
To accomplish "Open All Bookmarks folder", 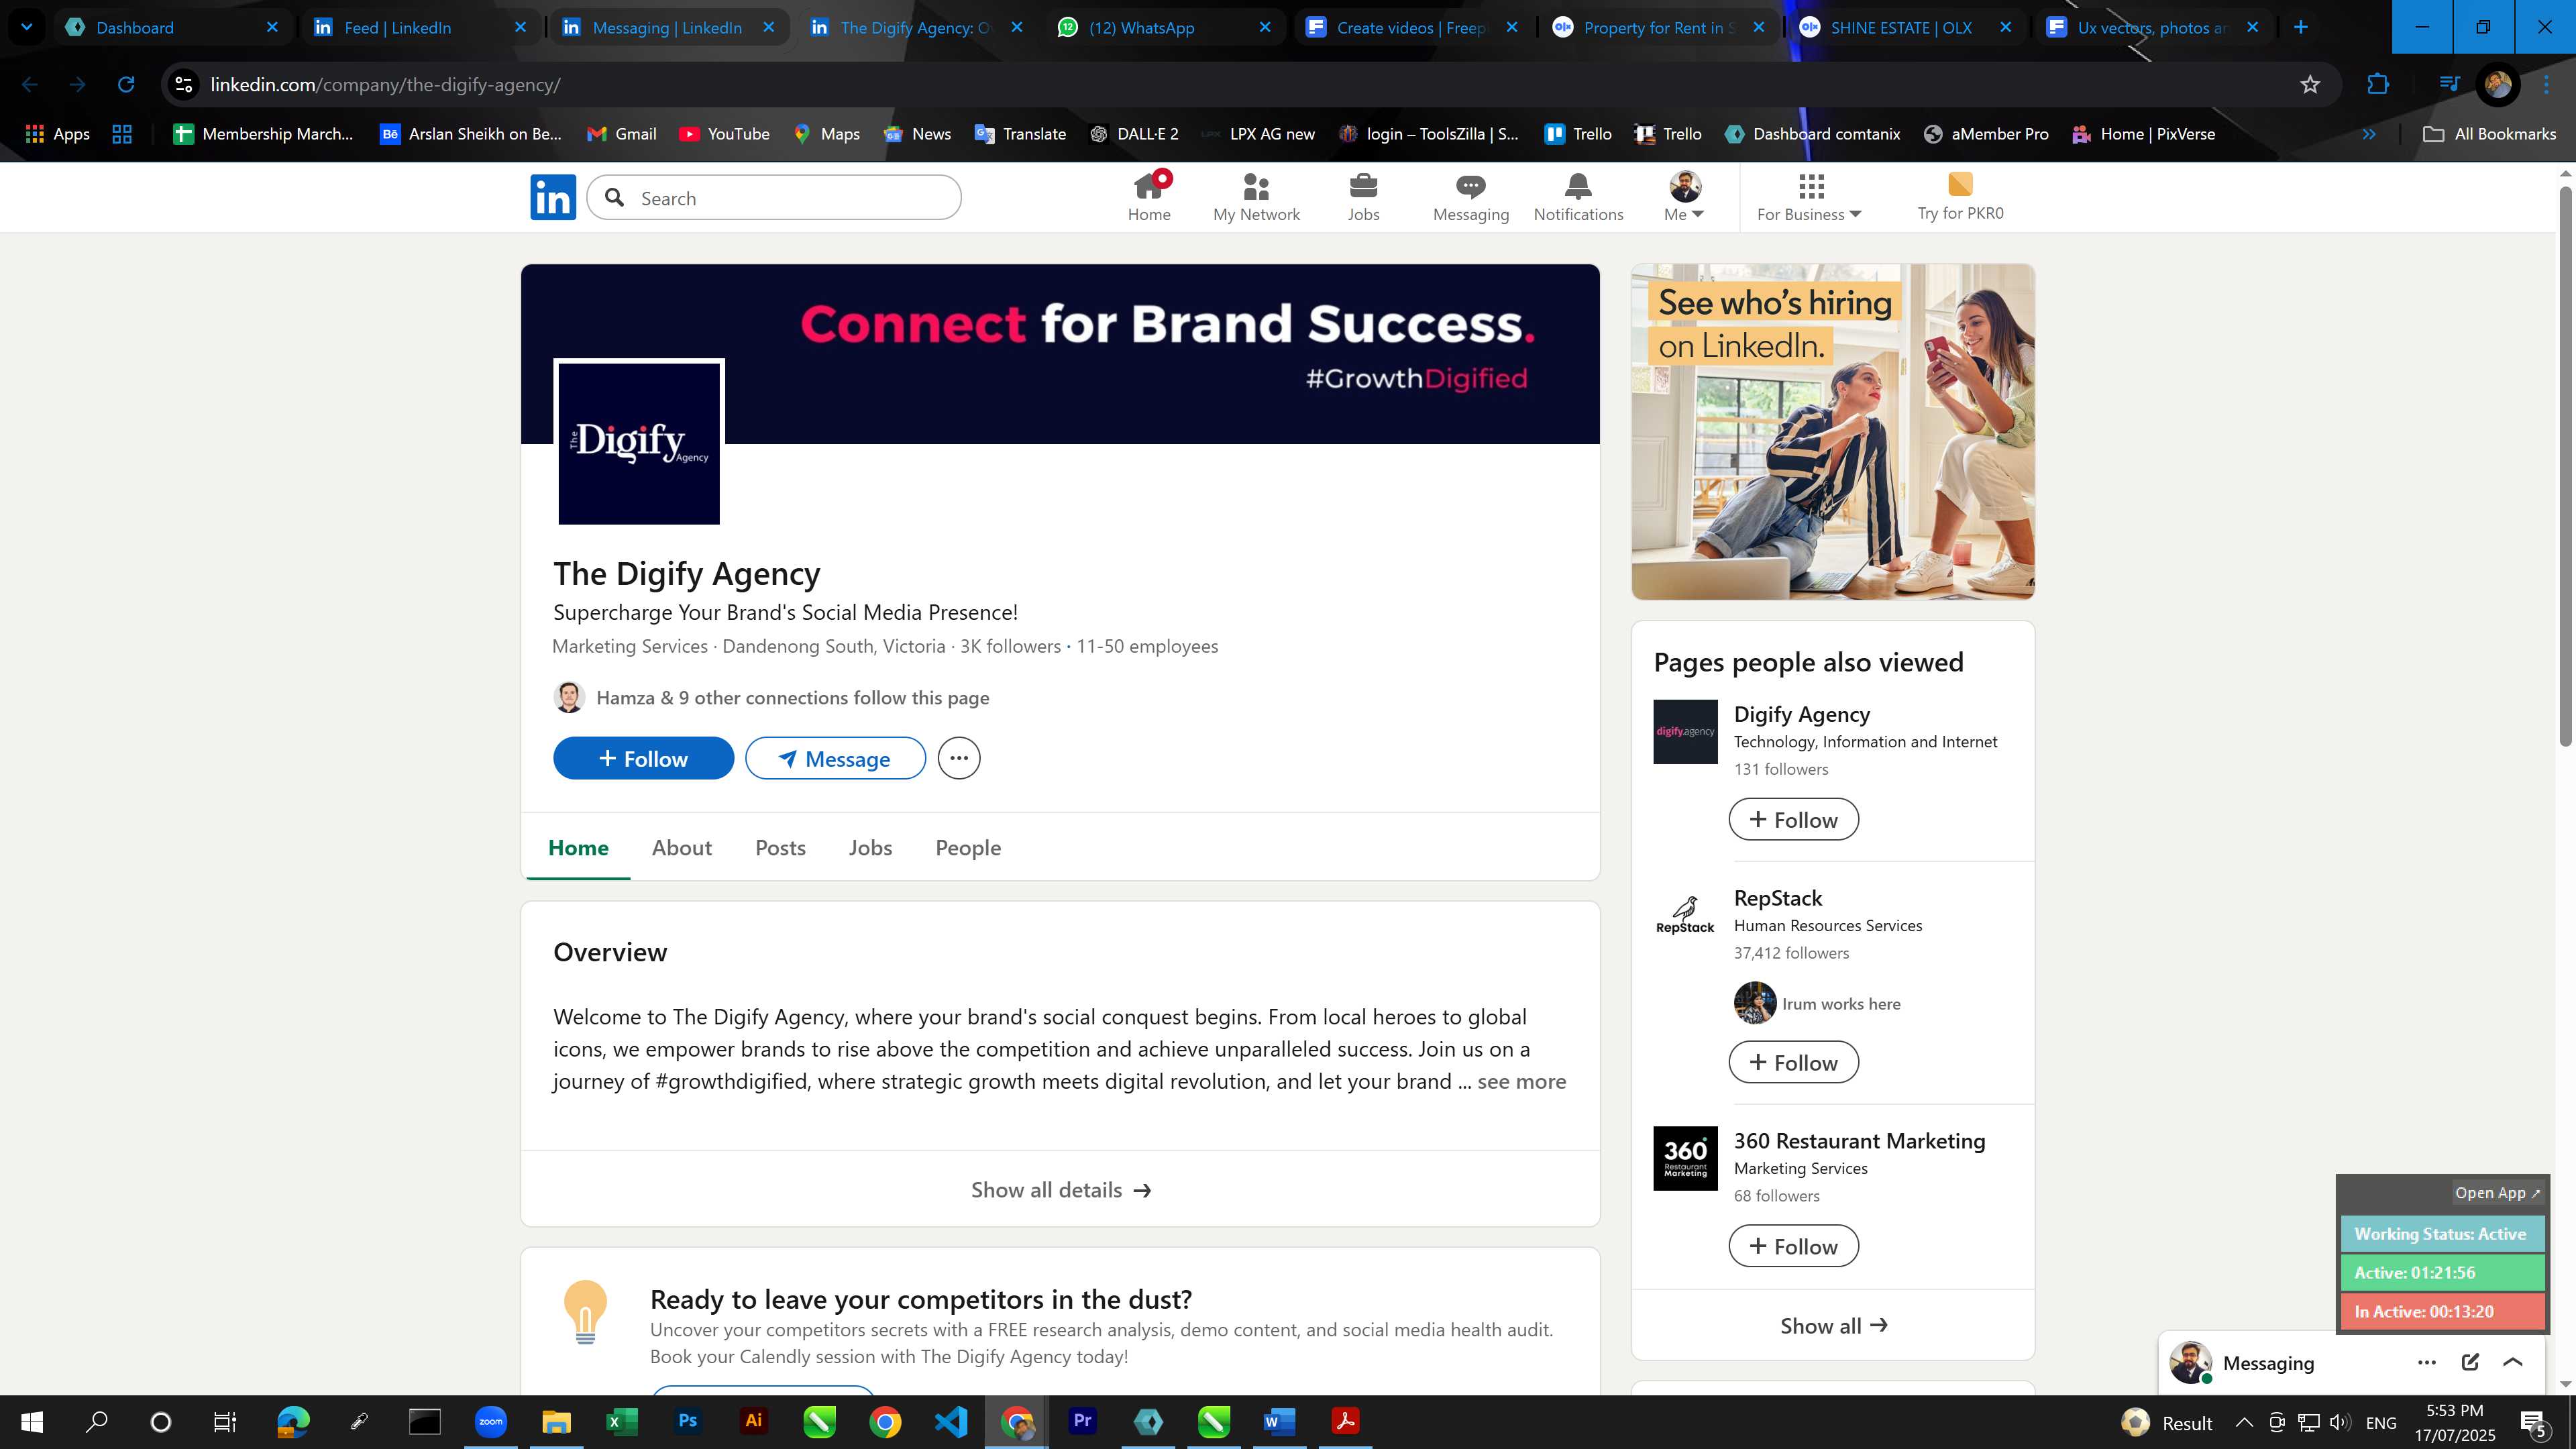I will (x=2489, y=134).
